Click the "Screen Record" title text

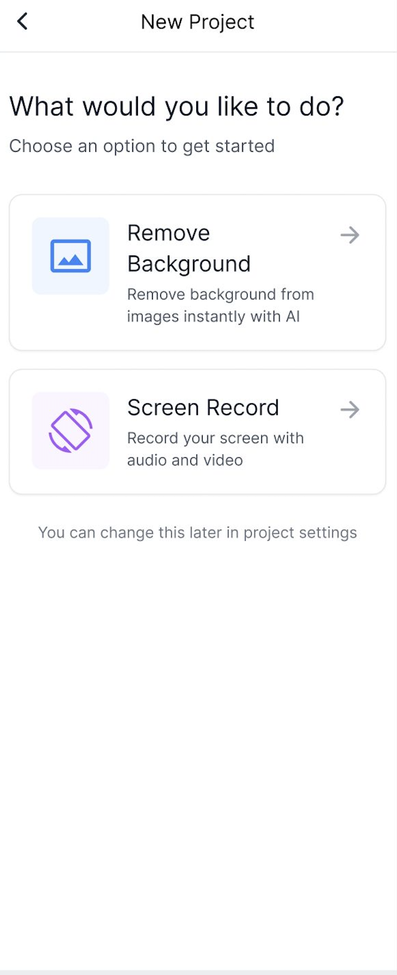pos(203,408)
